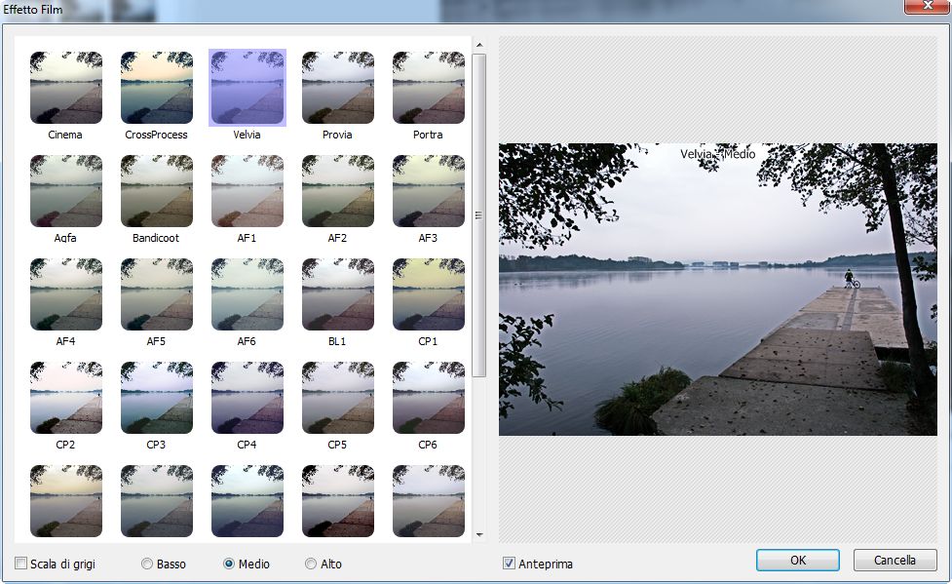Screen dimensions: 952x584
Task: Apply the CP2 film preset
Action: [x=65, y=398]
